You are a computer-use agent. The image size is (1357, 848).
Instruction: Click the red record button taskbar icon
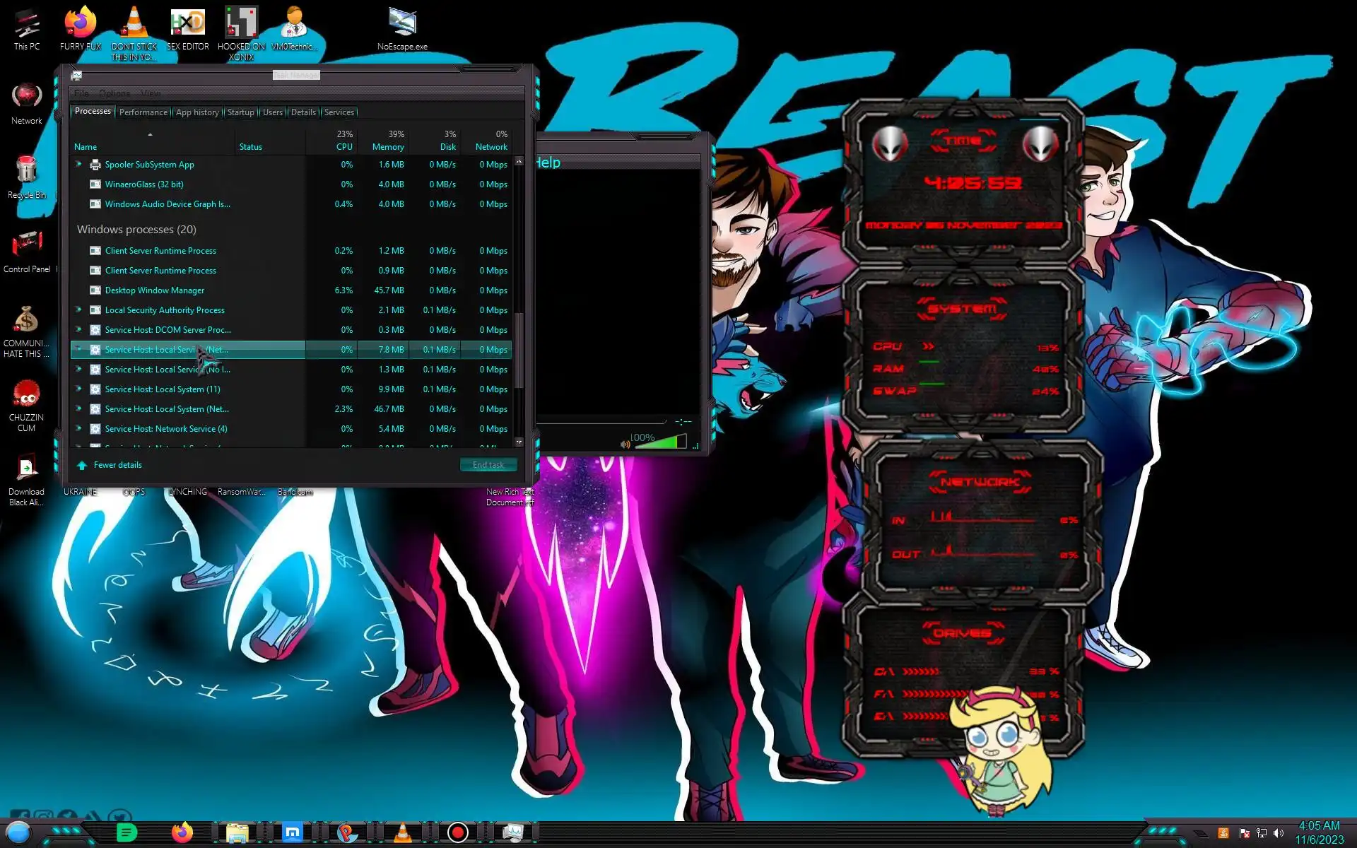point(458,832)
